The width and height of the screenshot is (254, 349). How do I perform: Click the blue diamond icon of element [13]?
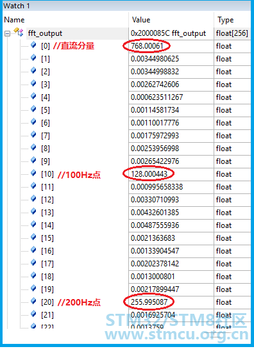click(33, 211)
